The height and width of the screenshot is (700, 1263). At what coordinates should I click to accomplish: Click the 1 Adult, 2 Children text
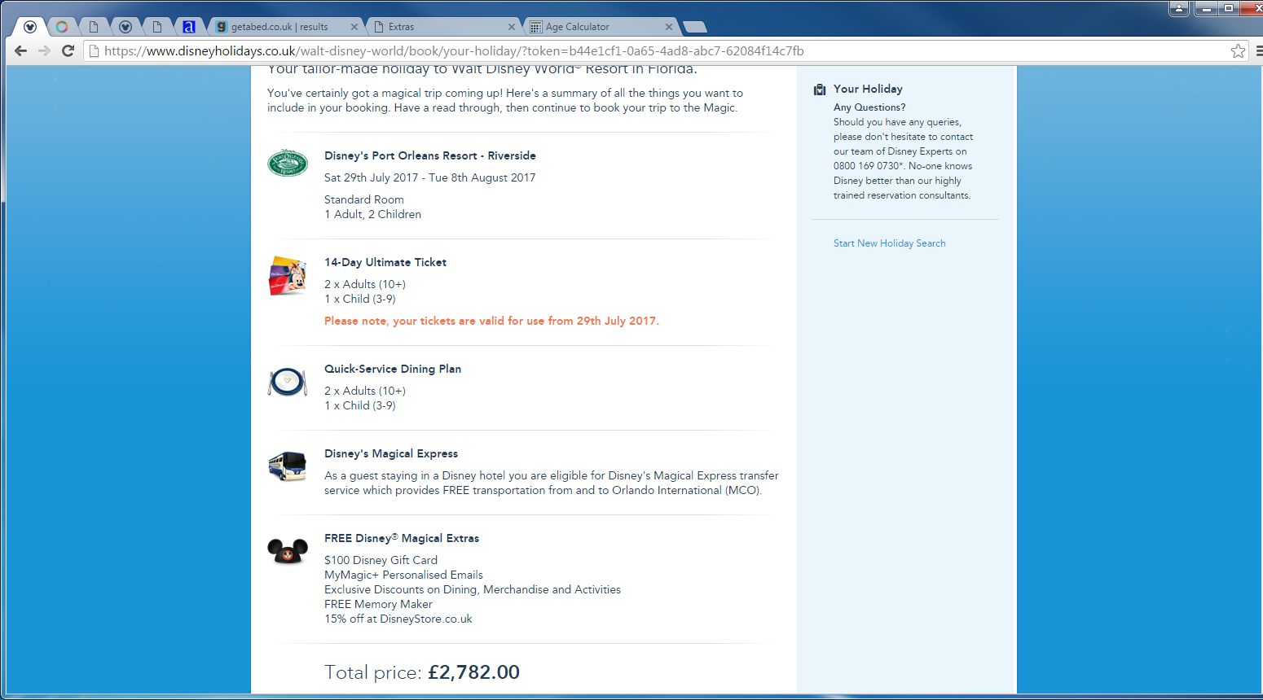(372, 214)
